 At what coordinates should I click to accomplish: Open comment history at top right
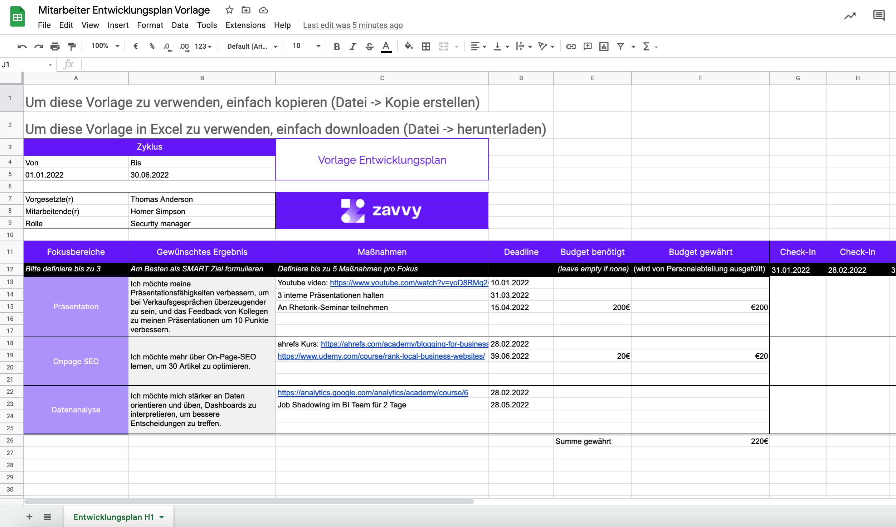(x=878, y=16)
